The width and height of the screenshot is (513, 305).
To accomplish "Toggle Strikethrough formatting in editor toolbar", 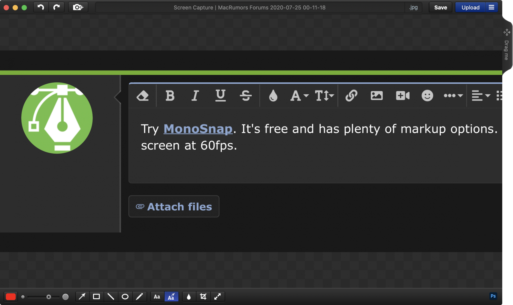I will coord(246,96).
